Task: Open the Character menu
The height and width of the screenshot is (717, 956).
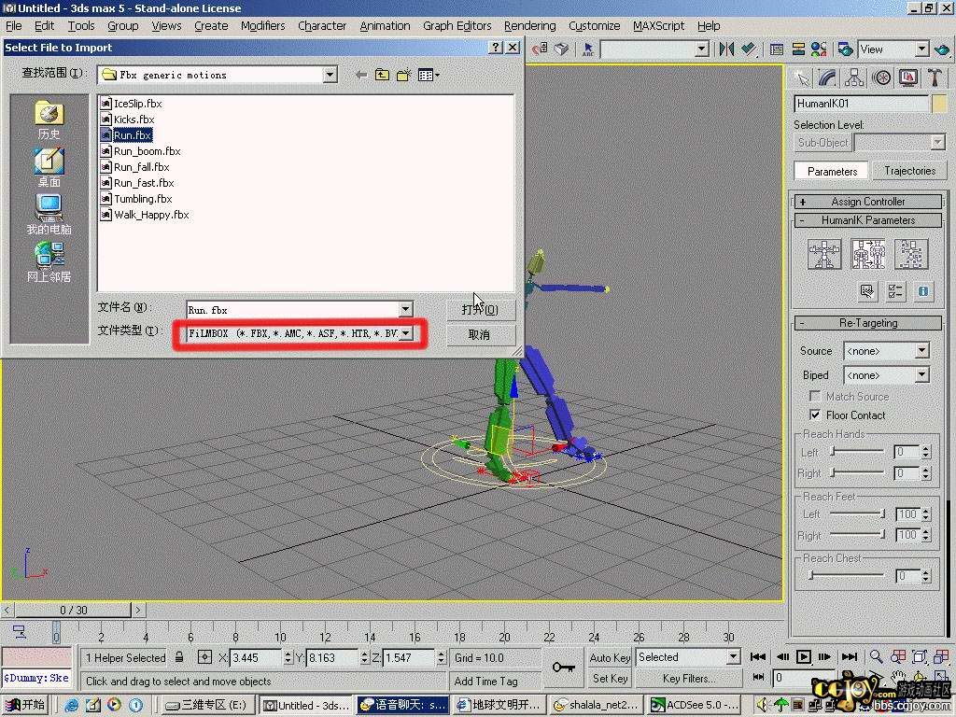Action: [322, 25]
